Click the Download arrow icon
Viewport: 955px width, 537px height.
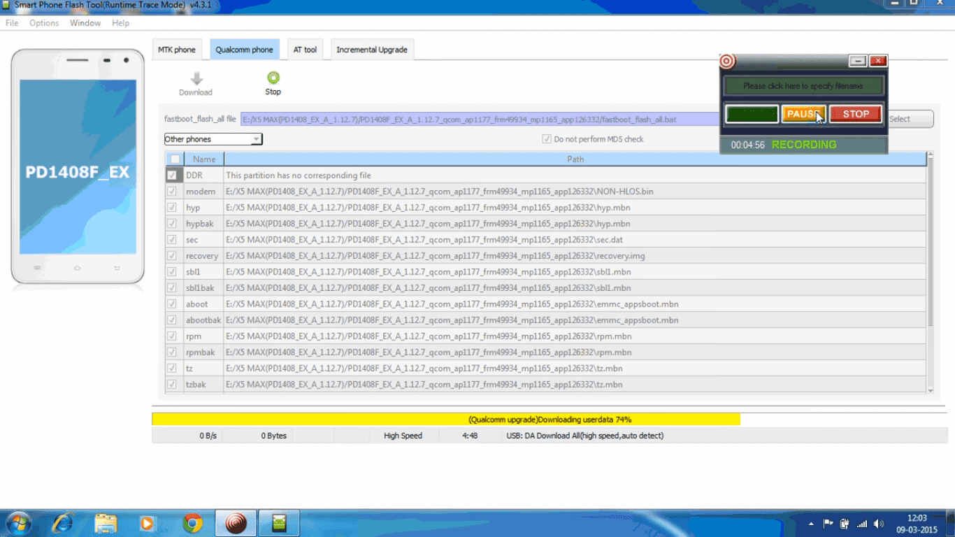click(196, 78)
